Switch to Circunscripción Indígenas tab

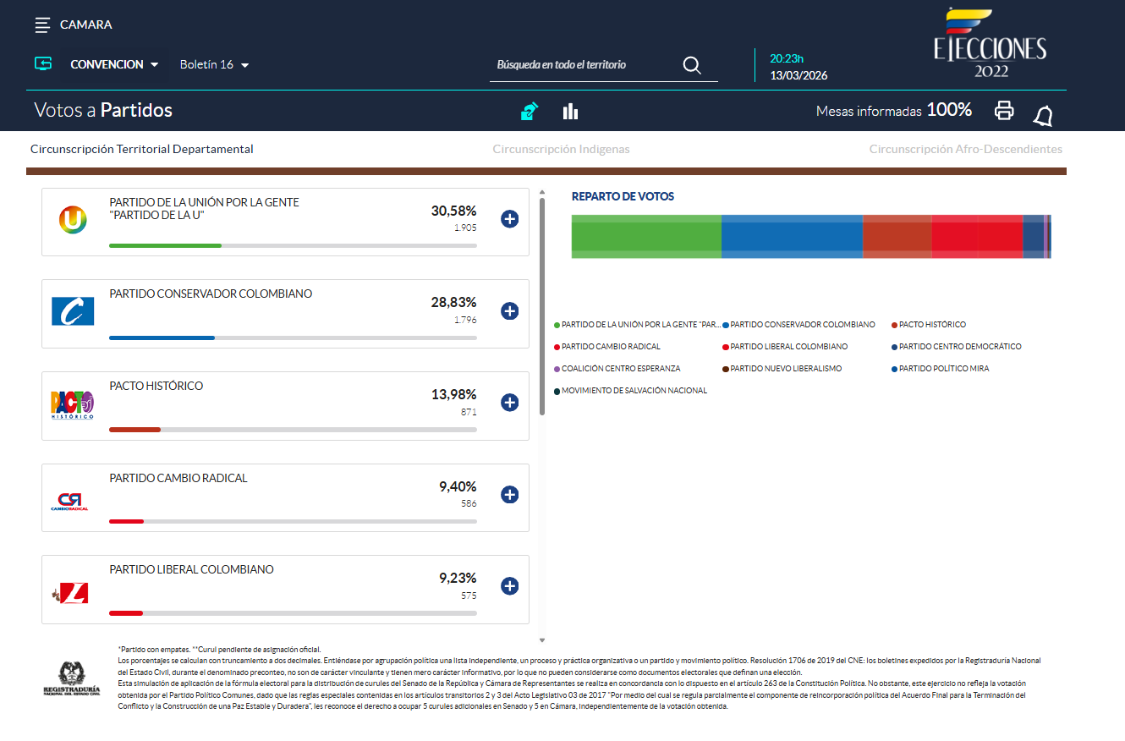click(x=561, y=149)
